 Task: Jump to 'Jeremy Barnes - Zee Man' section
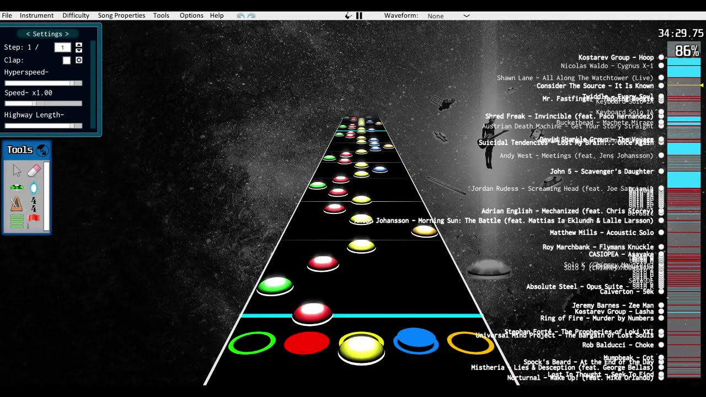click(612, 305)
